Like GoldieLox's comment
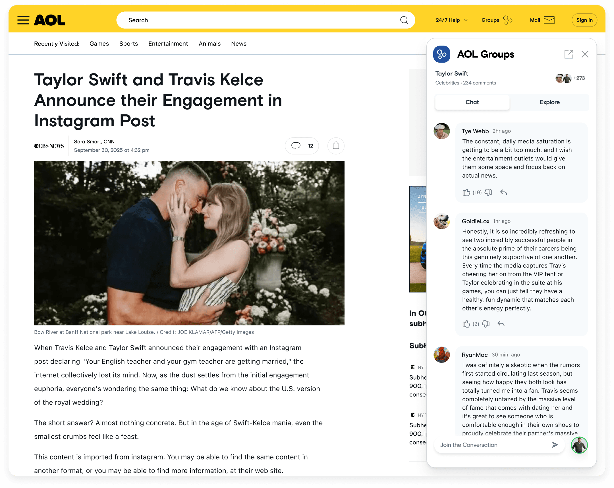 pos(466,324)
